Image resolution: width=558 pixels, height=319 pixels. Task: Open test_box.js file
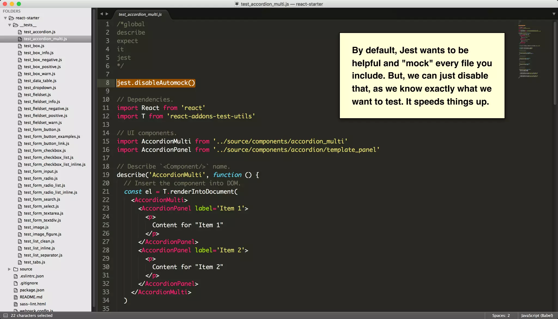pyautogui.click(x=34, y=46)
